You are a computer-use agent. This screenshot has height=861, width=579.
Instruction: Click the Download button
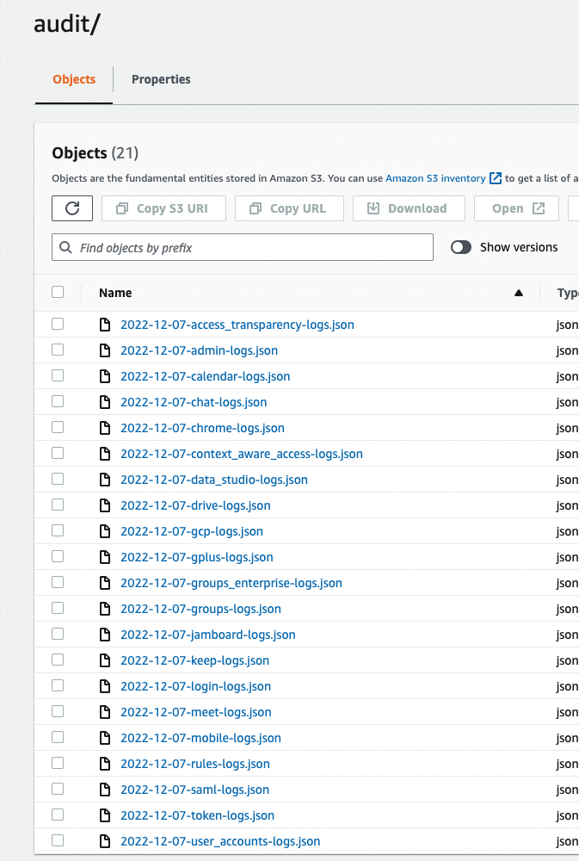409,208
